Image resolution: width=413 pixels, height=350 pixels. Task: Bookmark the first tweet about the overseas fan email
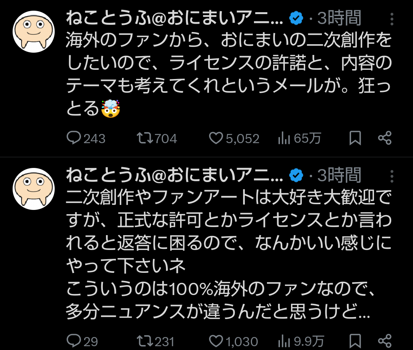[355, 139]
